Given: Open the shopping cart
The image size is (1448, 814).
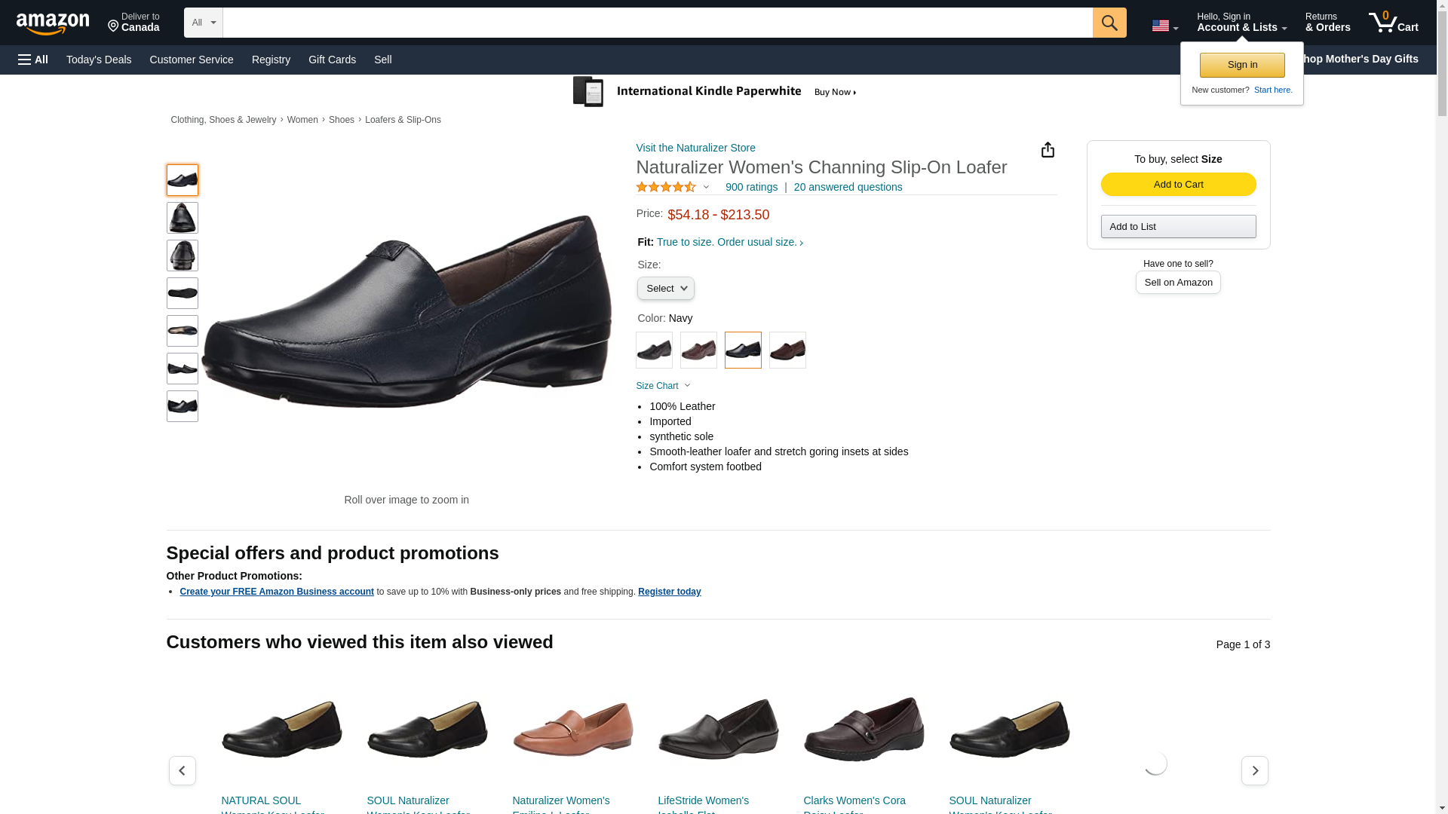Looking at the screenshot, I should tap(1393, 23).
